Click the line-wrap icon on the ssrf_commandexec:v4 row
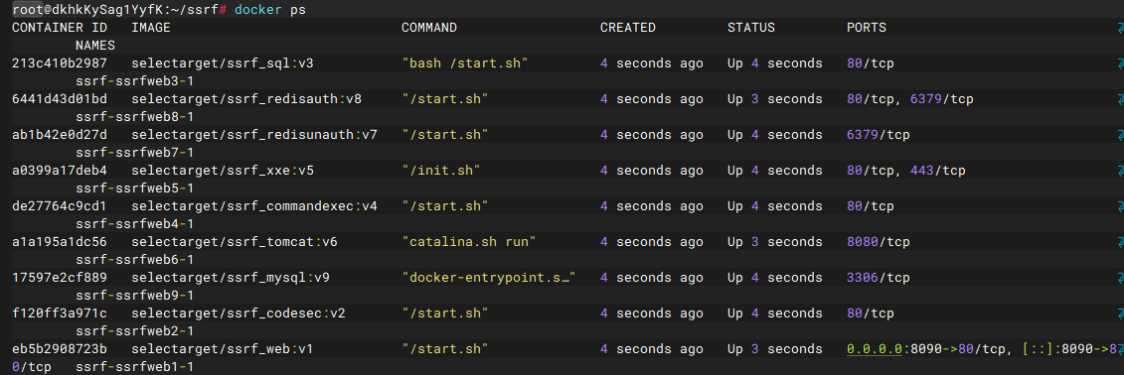 pyautogui.click(x=1119, y=206)
